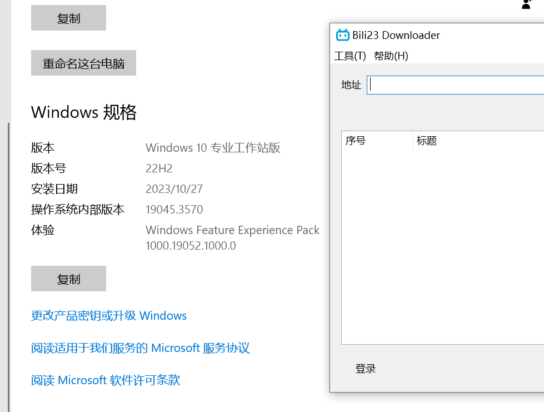Click the 体验 label
The image size is (544, 412).
[x=43, y=230]
